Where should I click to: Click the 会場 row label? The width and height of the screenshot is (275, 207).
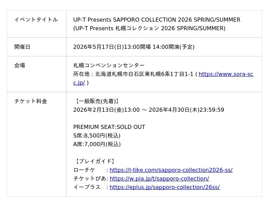(20, 65)
